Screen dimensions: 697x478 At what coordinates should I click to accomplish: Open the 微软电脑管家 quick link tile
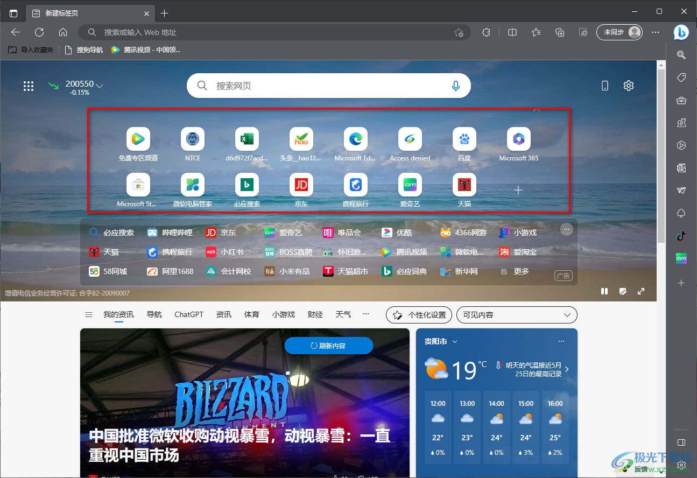pyautogui.click(x=193, y=191)
